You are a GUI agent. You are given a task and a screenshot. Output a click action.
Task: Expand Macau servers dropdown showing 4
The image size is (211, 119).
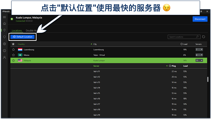click(199, 55)
